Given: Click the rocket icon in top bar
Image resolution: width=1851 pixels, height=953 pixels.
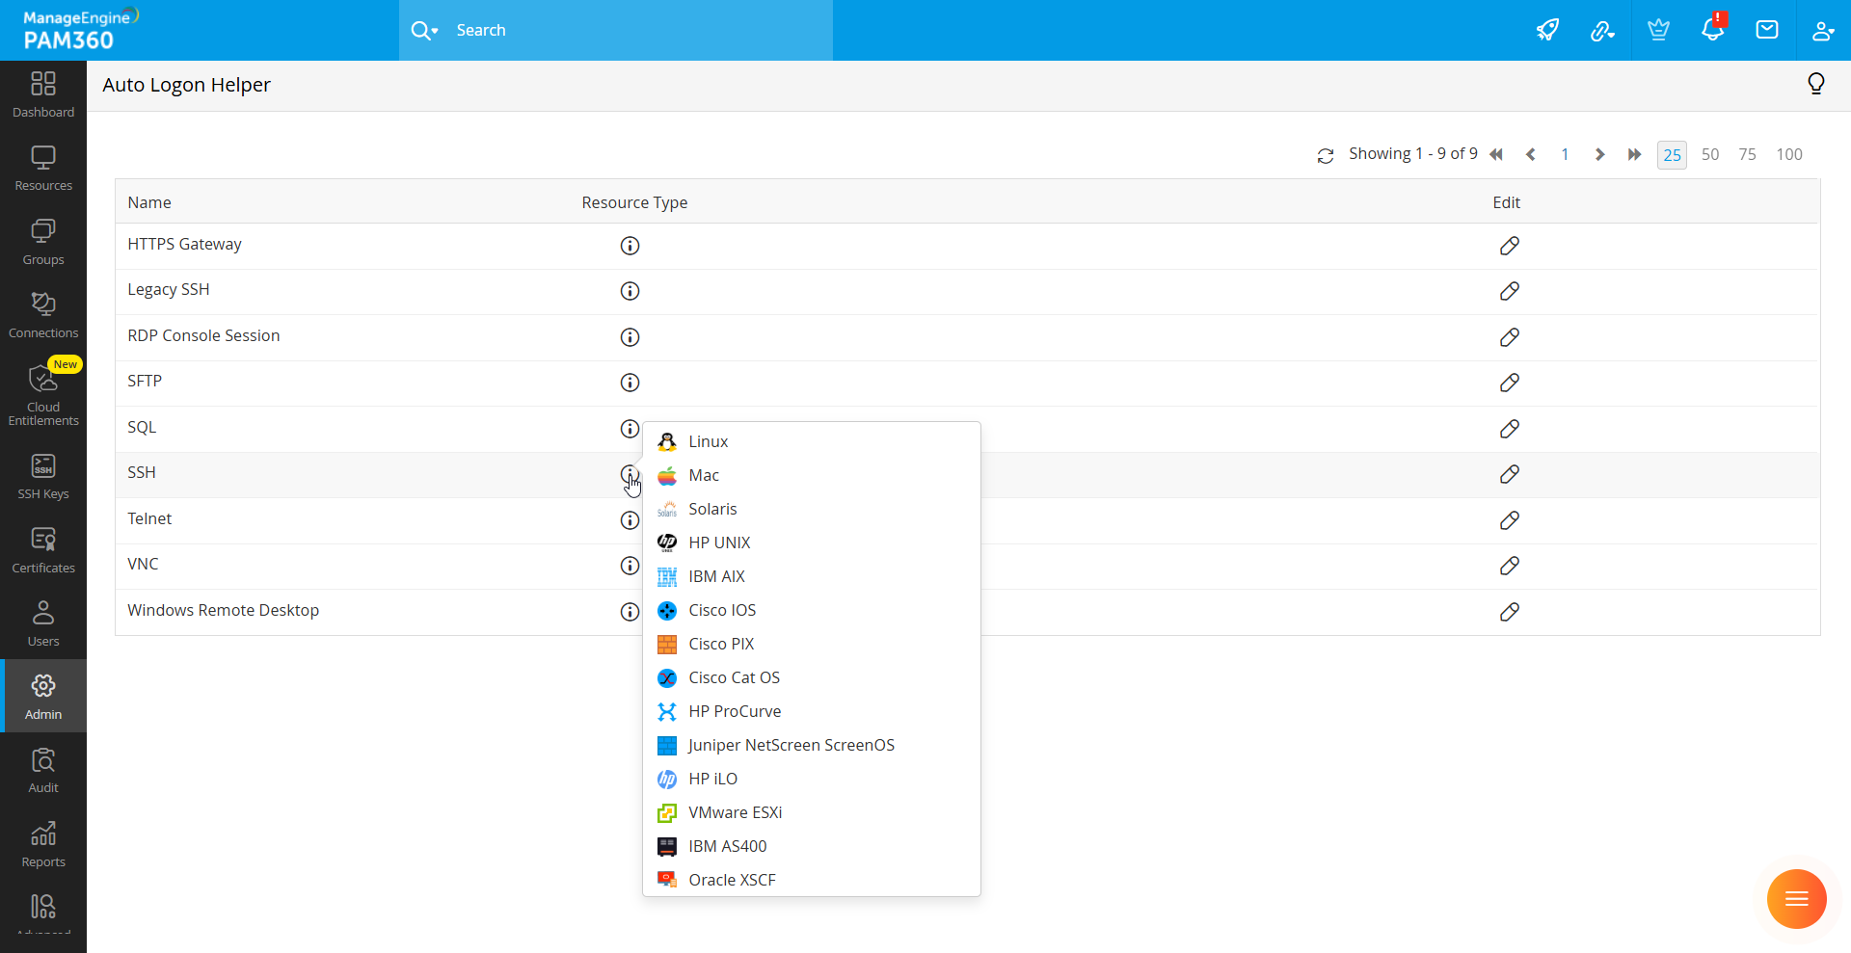Looking at the screenshot, I should (1547, 30).
